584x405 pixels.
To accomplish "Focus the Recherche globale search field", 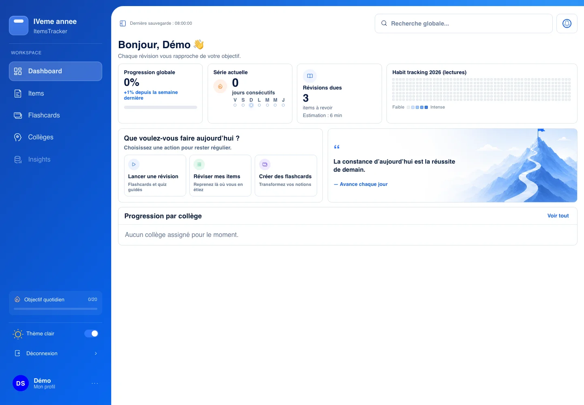I will [464, 23].
